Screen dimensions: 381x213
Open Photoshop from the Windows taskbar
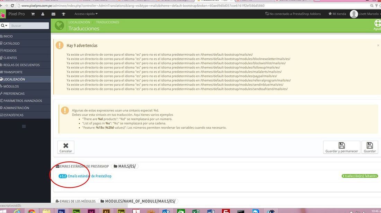tap(61, 211)
